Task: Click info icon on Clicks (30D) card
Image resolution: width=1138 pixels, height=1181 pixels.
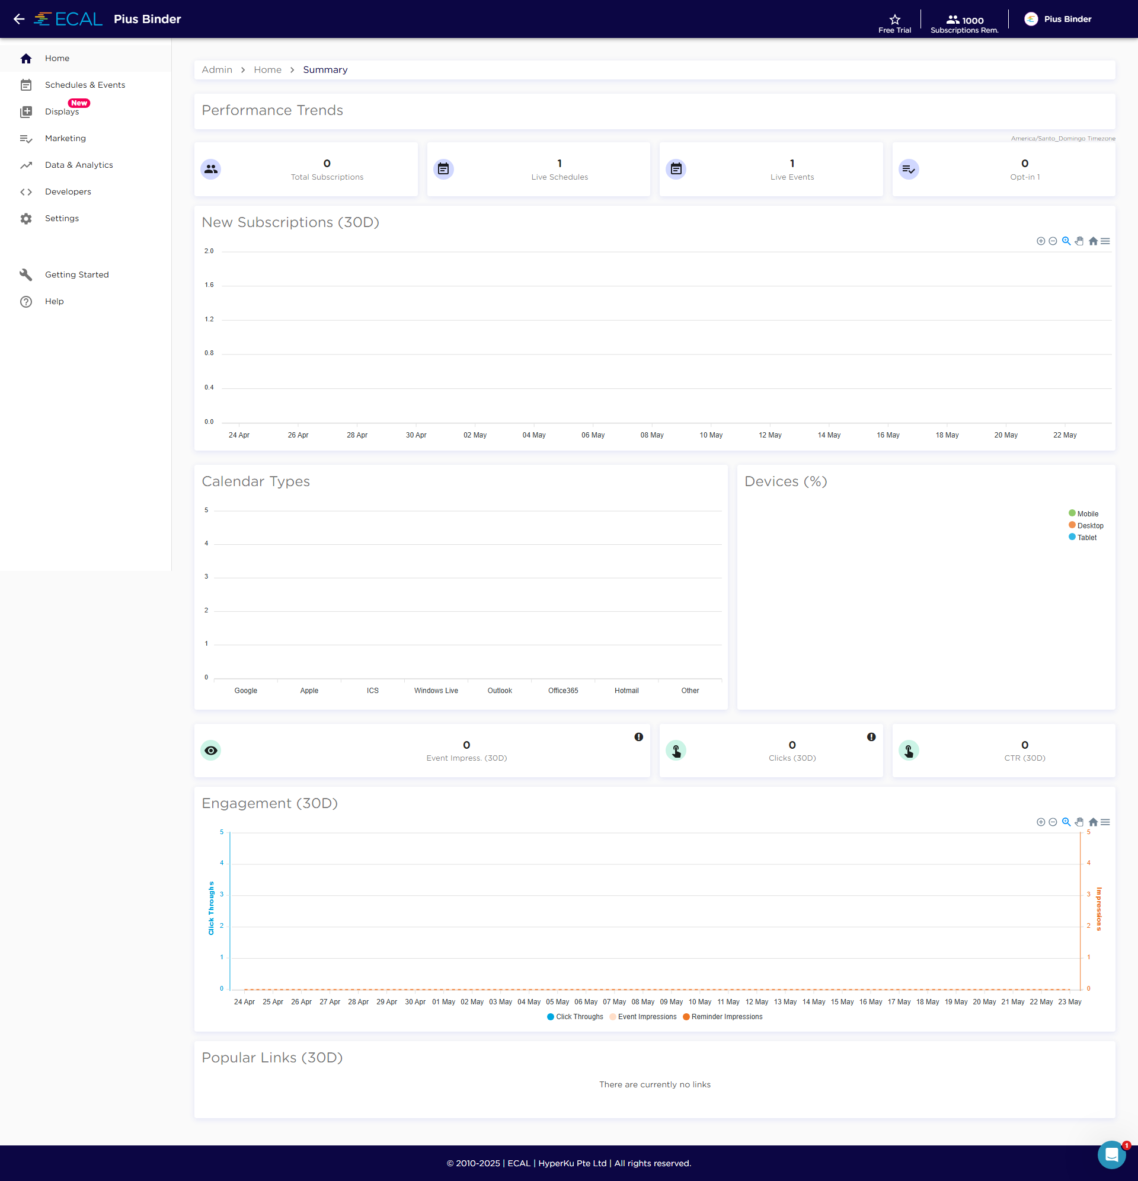Action: coord(871,737)
